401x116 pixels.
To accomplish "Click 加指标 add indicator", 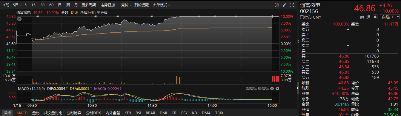I will point(251,88).
